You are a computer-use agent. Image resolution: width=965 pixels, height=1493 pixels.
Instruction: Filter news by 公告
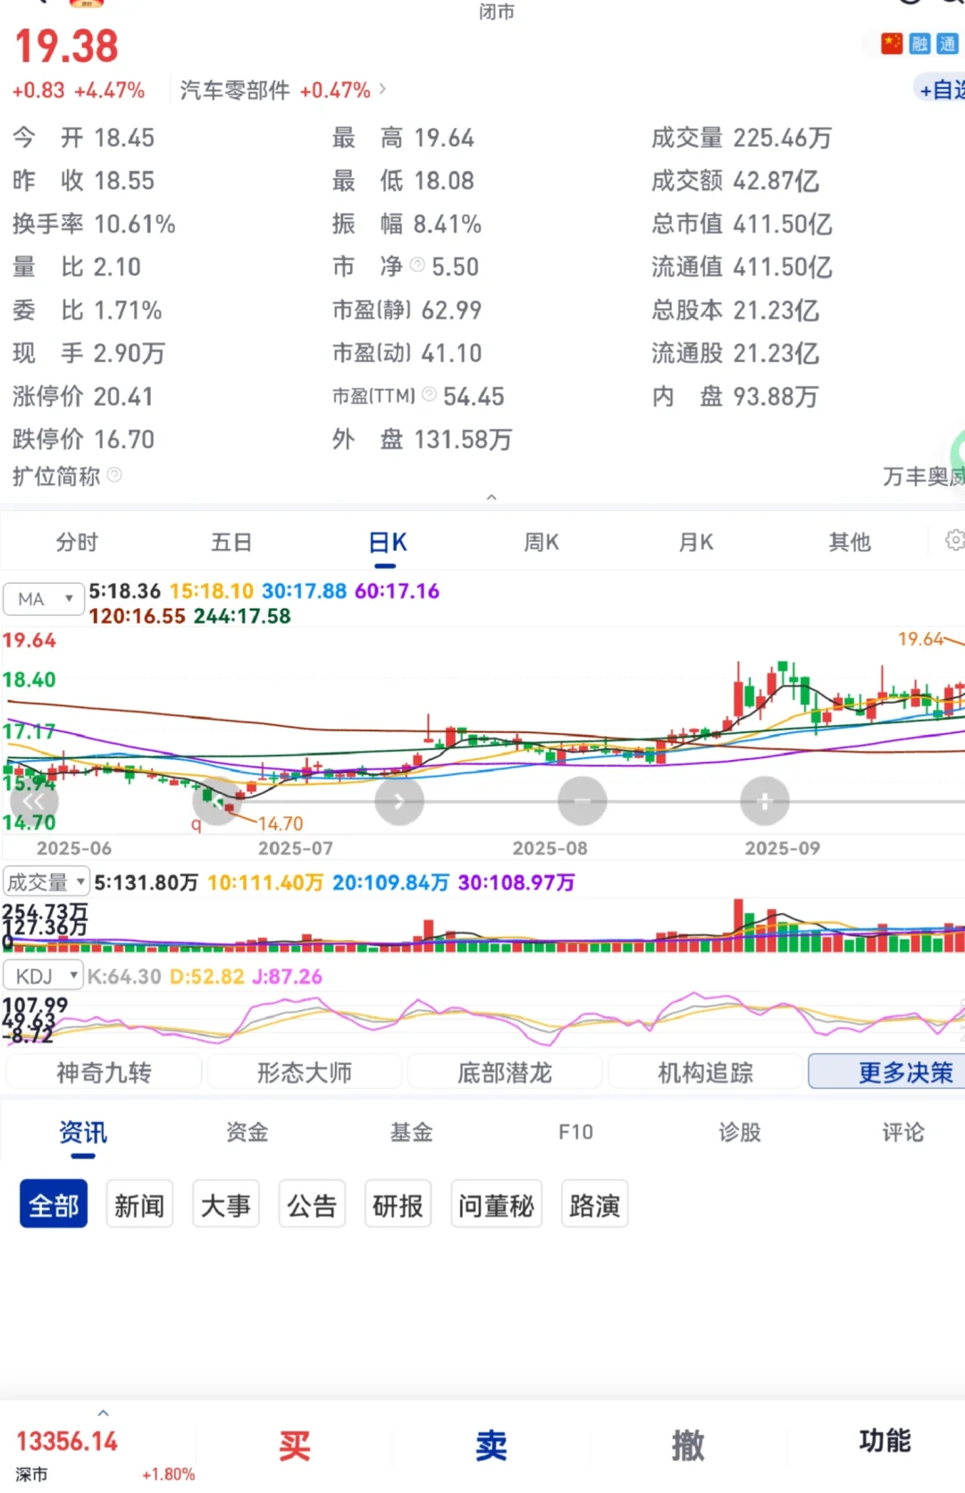coord(312,1204)
